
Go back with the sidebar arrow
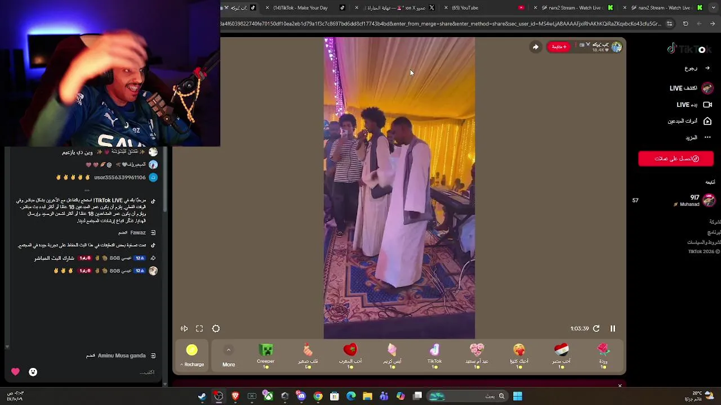pyautogui.click(x=707, y=68)
